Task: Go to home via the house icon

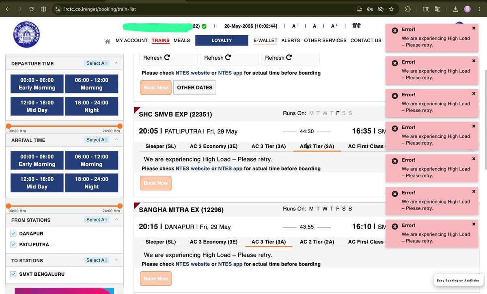Action: [x=108, y=41]
